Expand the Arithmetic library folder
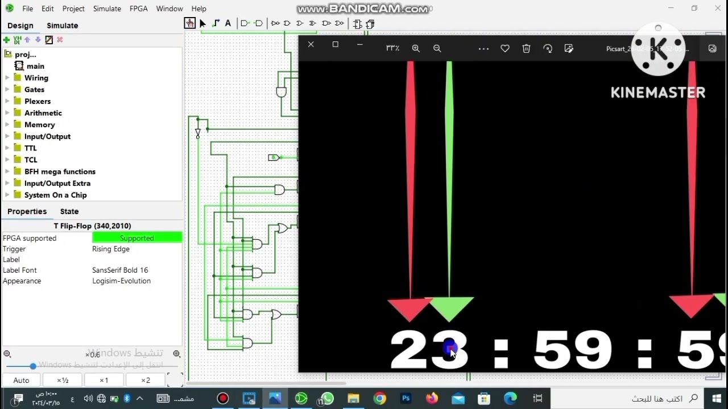728x409 pixels. pos(7,113)
